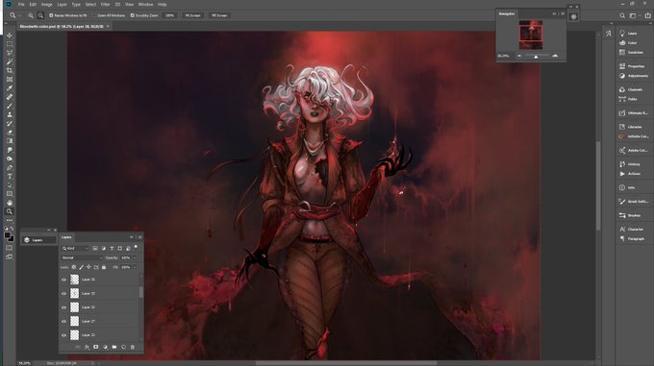Open the Filter menu
The height and width of the screenshot is (366, 654).
pos(105,4)
